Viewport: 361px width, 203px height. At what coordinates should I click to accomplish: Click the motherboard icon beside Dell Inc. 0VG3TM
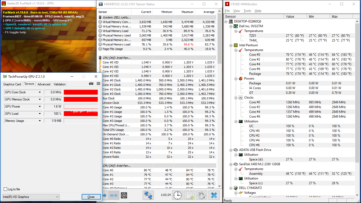coord(236,26)
